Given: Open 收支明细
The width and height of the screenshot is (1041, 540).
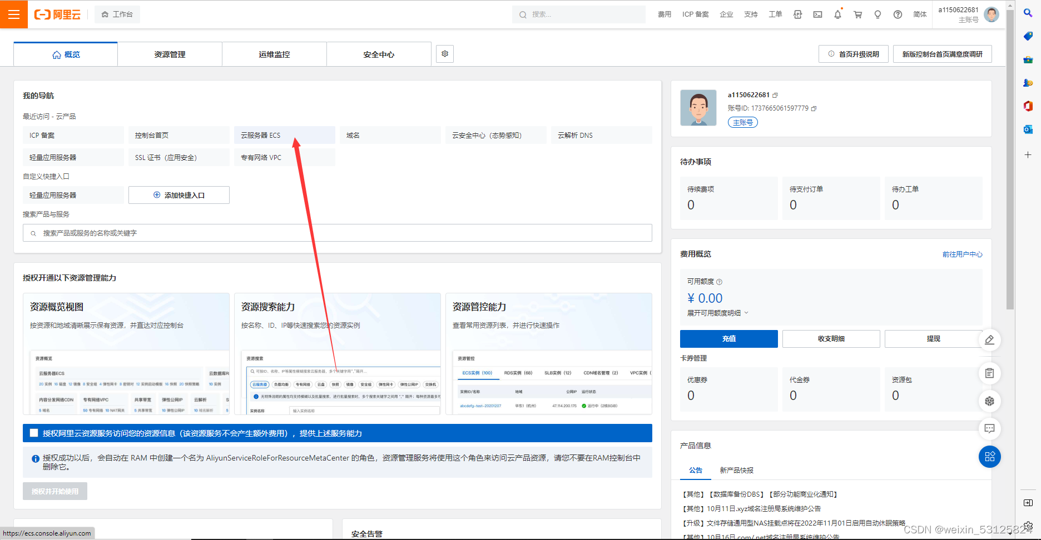Looking at the screenshot, I should [x=831, y=339].
